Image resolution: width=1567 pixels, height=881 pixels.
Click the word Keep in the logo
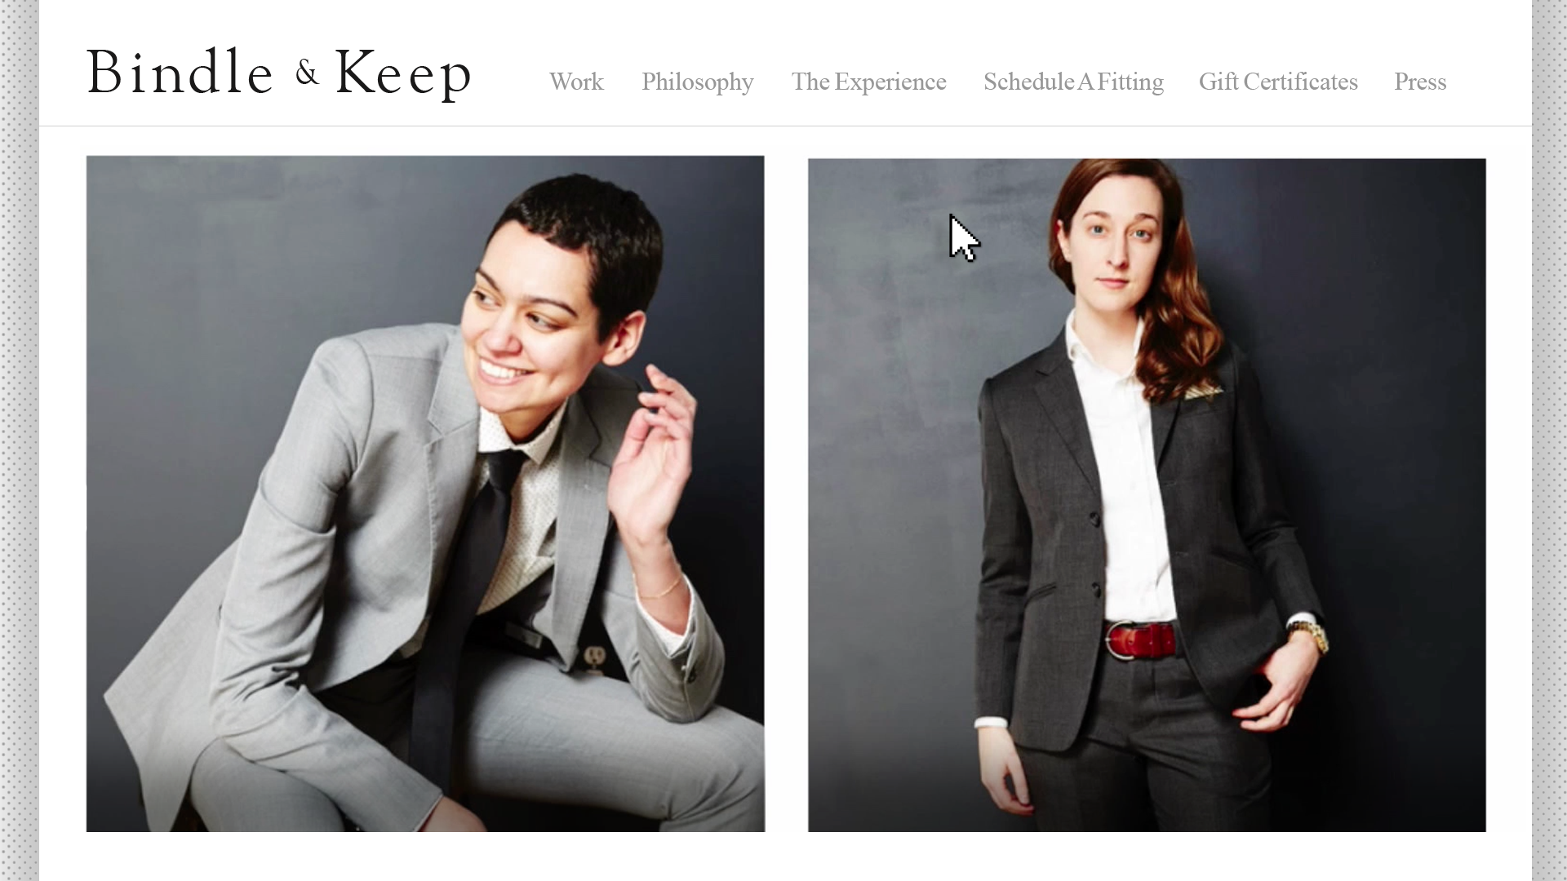403,74
